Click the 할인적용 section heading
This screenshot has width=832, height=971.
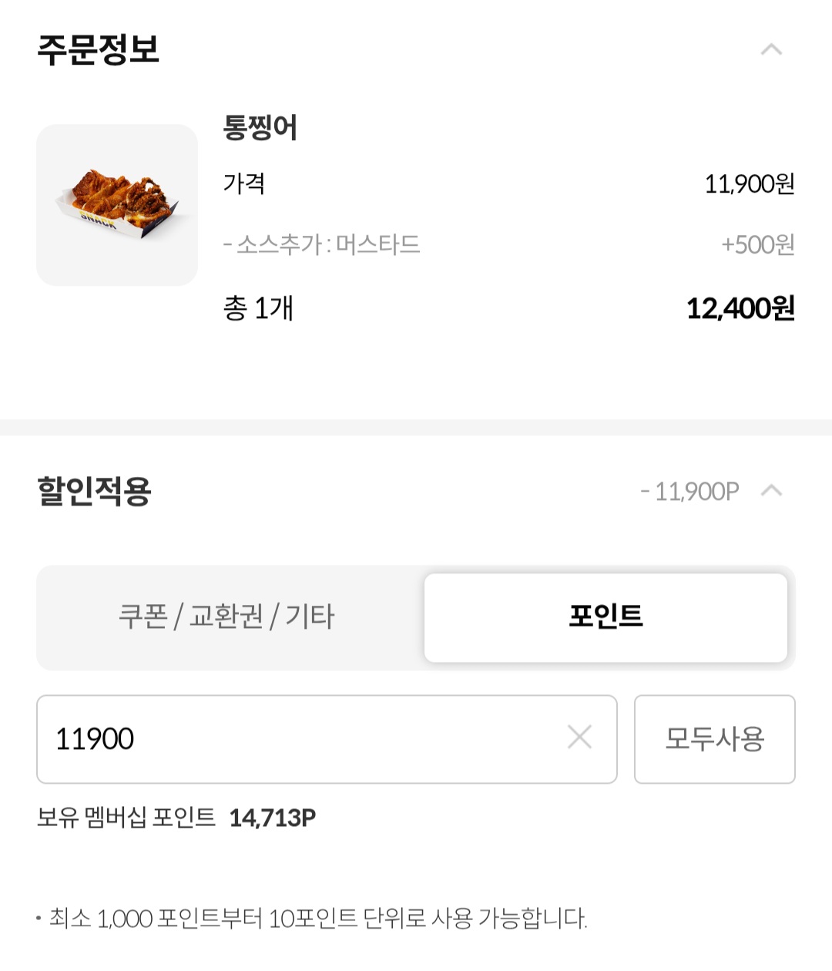click(x=94, y=491)
